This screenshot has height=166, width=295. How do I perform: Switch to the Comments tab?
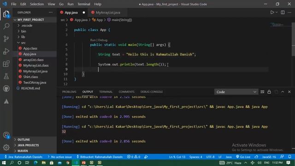[x=126, y=92]
